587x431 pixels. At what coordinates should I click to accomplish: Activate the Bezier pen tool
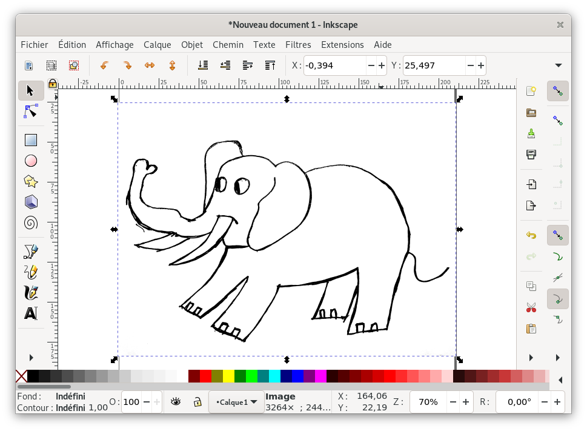coord(31,251)
